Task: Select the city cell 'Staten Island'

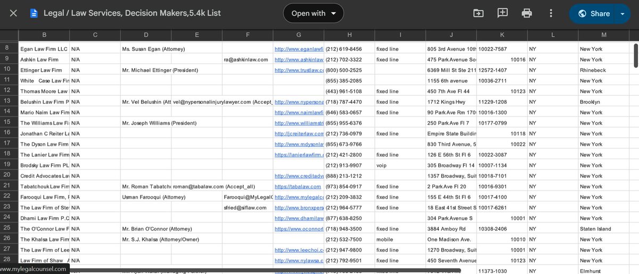Action: [x=604, y=229]
